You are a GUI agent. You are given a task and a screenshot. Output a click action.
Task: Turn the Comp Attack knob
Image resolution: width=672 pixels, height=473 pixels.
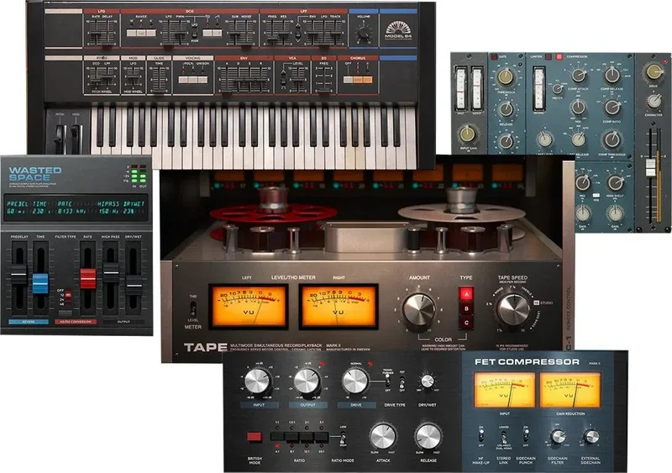[x=579, y=75]
